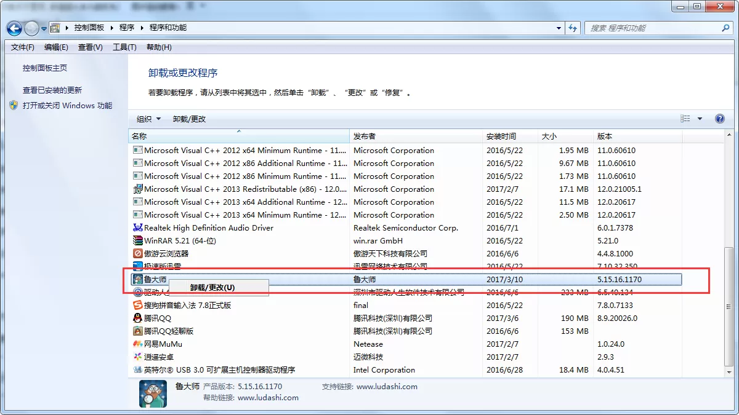Sort by the 大小 column header
This screenshot has width=739, height=415.
[x=565, y=136]
